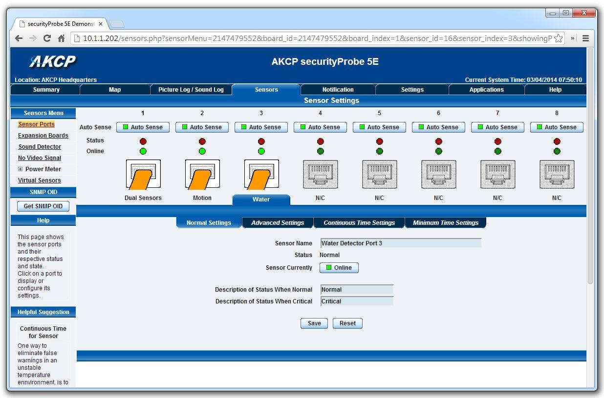Select the empty port 8 jack icon
This screenshot has width=604, height=398.
[557, 174]
